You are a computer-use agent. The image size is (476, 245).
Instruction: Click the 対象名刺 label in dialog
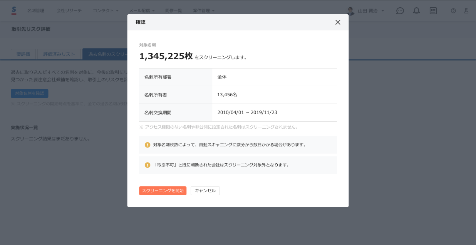click(147, 45)
